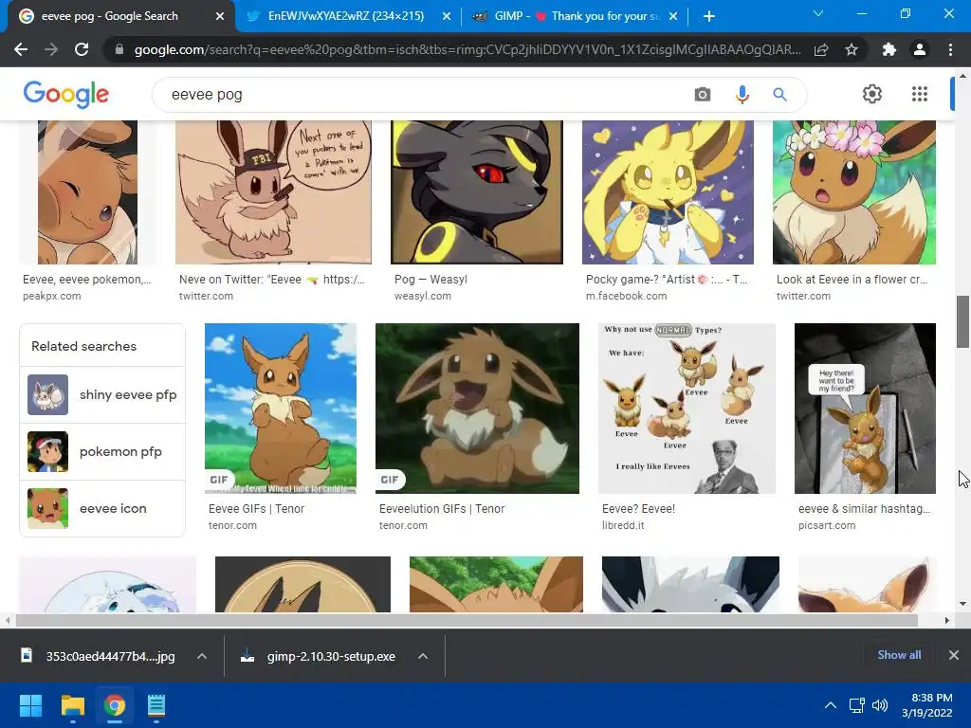Image resolution: width=971 pixels, height=728 pixels.
Task: Click the scroll down arrow of page
Action: pos(962,604)
